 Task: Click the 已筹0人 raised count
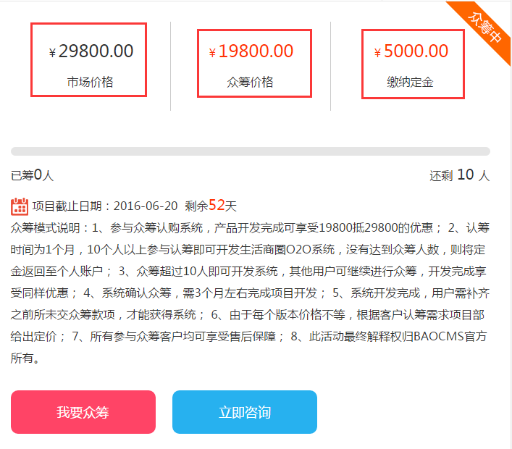pos(32,175)
